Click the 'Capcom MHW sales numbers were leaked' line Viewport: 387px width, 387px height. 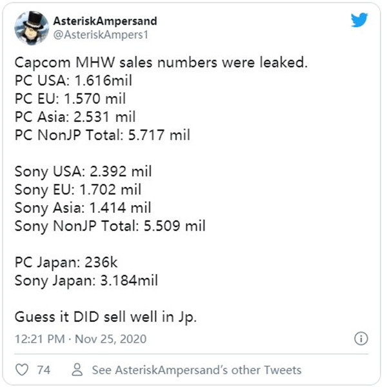pyautogui.click(x=161, y=63)
